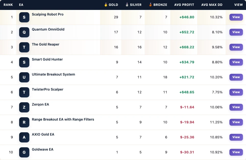View the AXIO Gold EA entry
Image resolution: width=246 pixels, height=160 pixels.
tap(236, 137)
